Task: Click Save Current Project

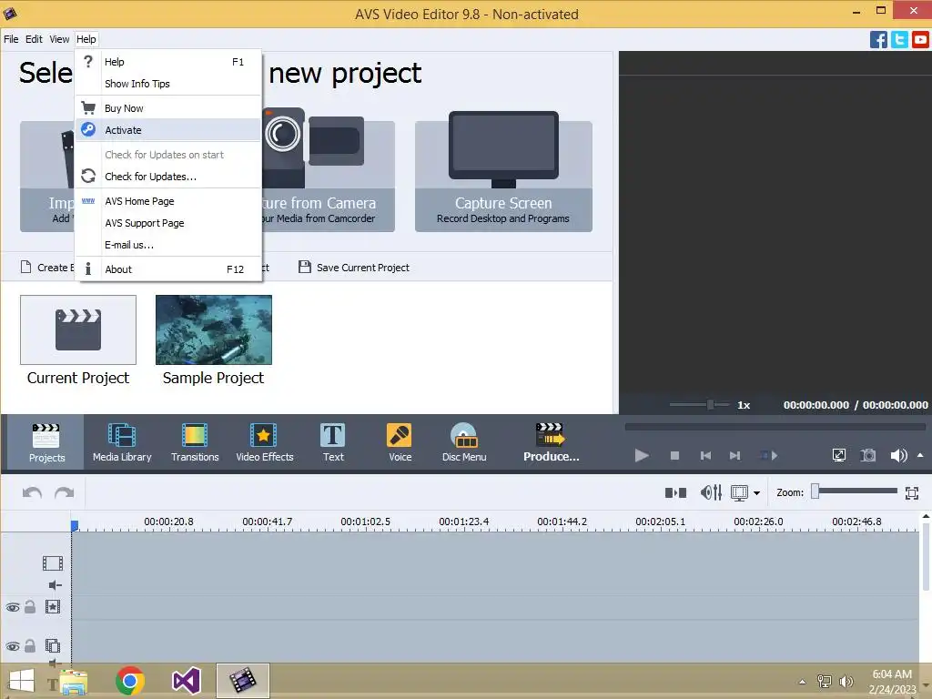Action: pyautogui.click(x=354, y=268)
